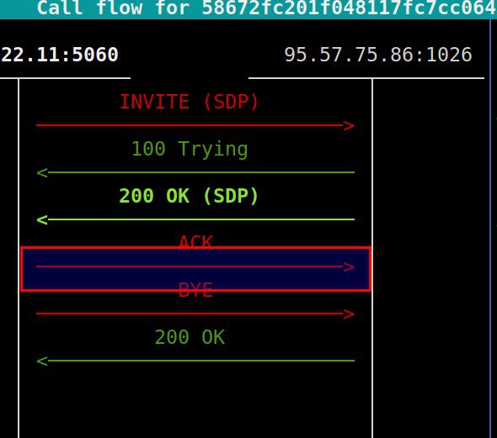497x438 pixels.
Task: Select the 200 OK (SDP) message
Action: coord(189,196)
